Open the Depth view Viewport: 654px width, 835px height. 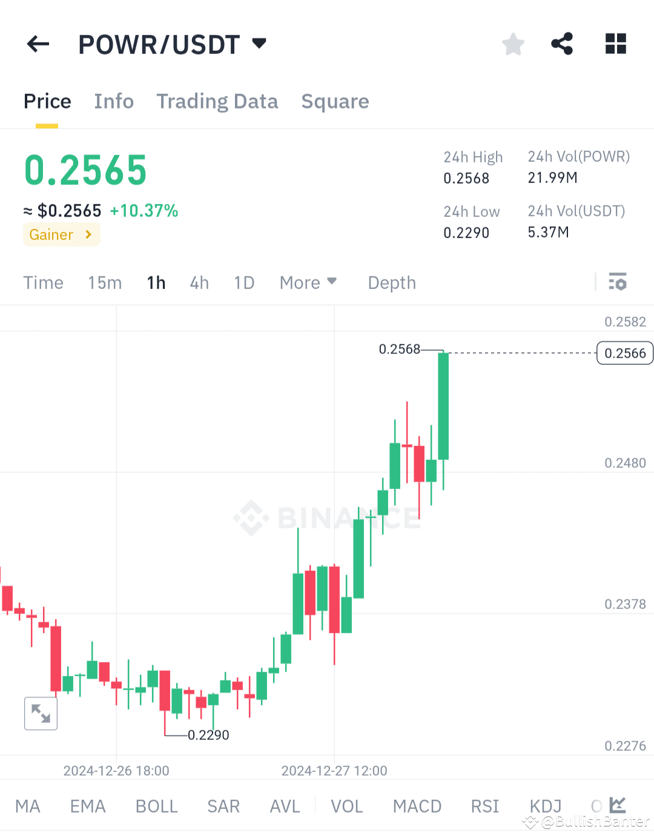tap(391, 282)
